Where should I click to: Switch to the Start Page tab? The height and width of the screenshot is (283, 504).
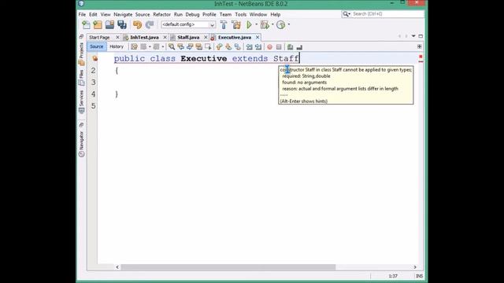pos(99,38)
